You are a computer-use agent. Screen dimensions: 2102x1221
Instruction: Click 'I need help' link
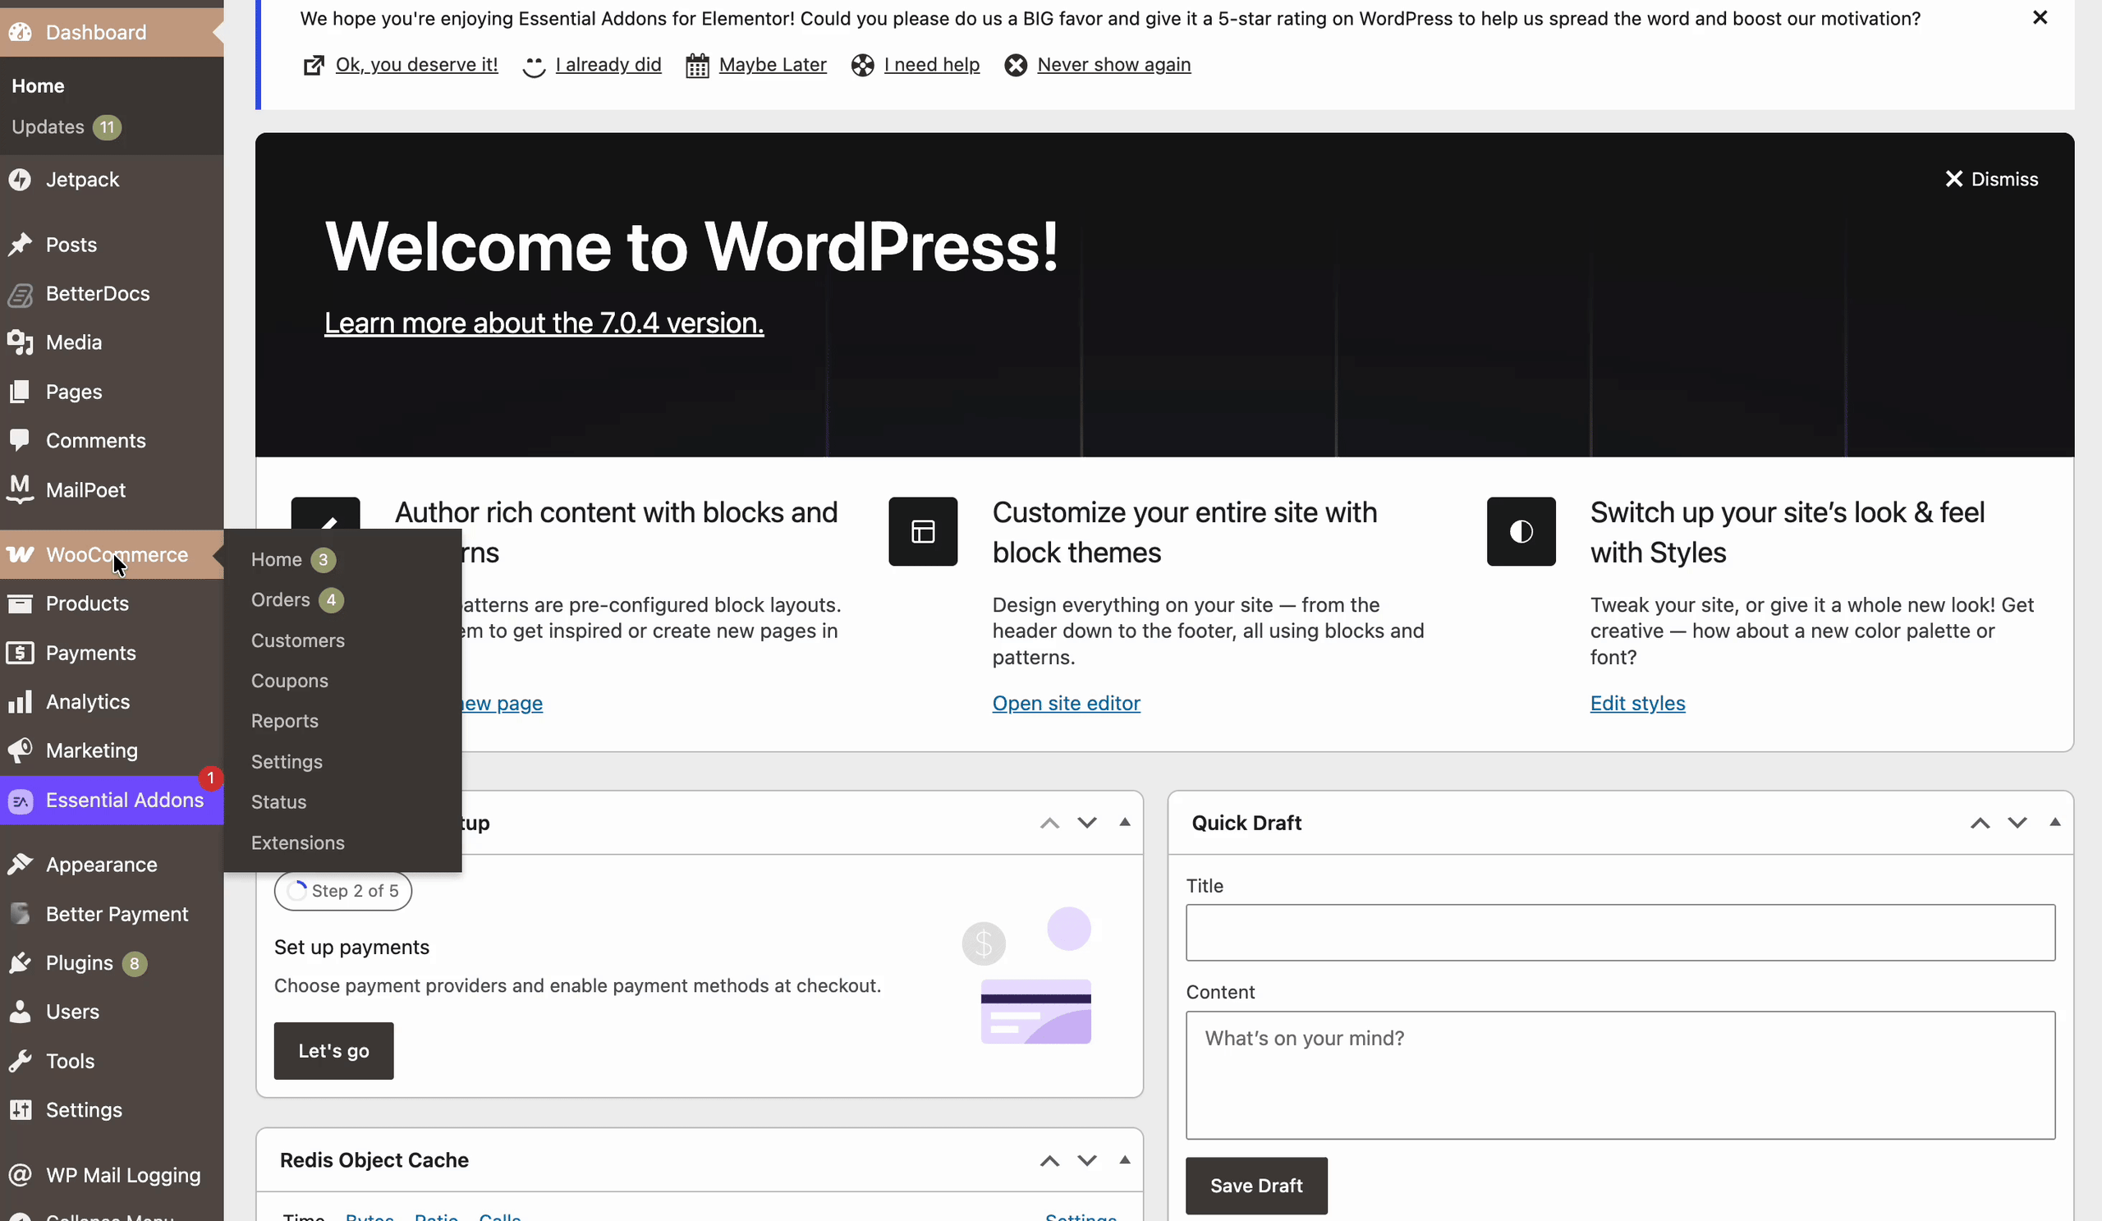point(932,64)
